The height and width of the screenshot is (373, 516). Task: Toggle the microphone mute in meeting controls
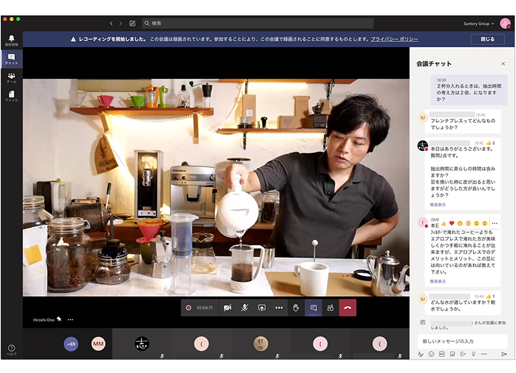244,308
